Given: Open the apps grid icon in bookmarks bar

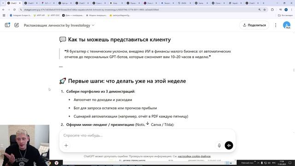Looking at the screenshot, I should coord(4,15).
